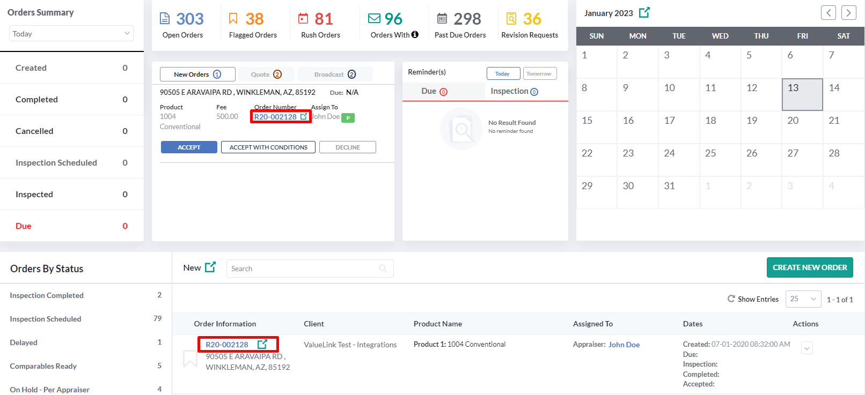Select Inspection Scheduled 79 in Orders By Status
Image resolution: width=865 pixels, height=395 pixels.
pos(86,319)
